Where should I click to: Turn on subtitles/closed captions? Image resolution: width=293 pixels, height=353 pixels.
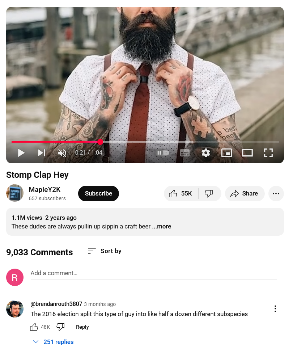point(185,153)
